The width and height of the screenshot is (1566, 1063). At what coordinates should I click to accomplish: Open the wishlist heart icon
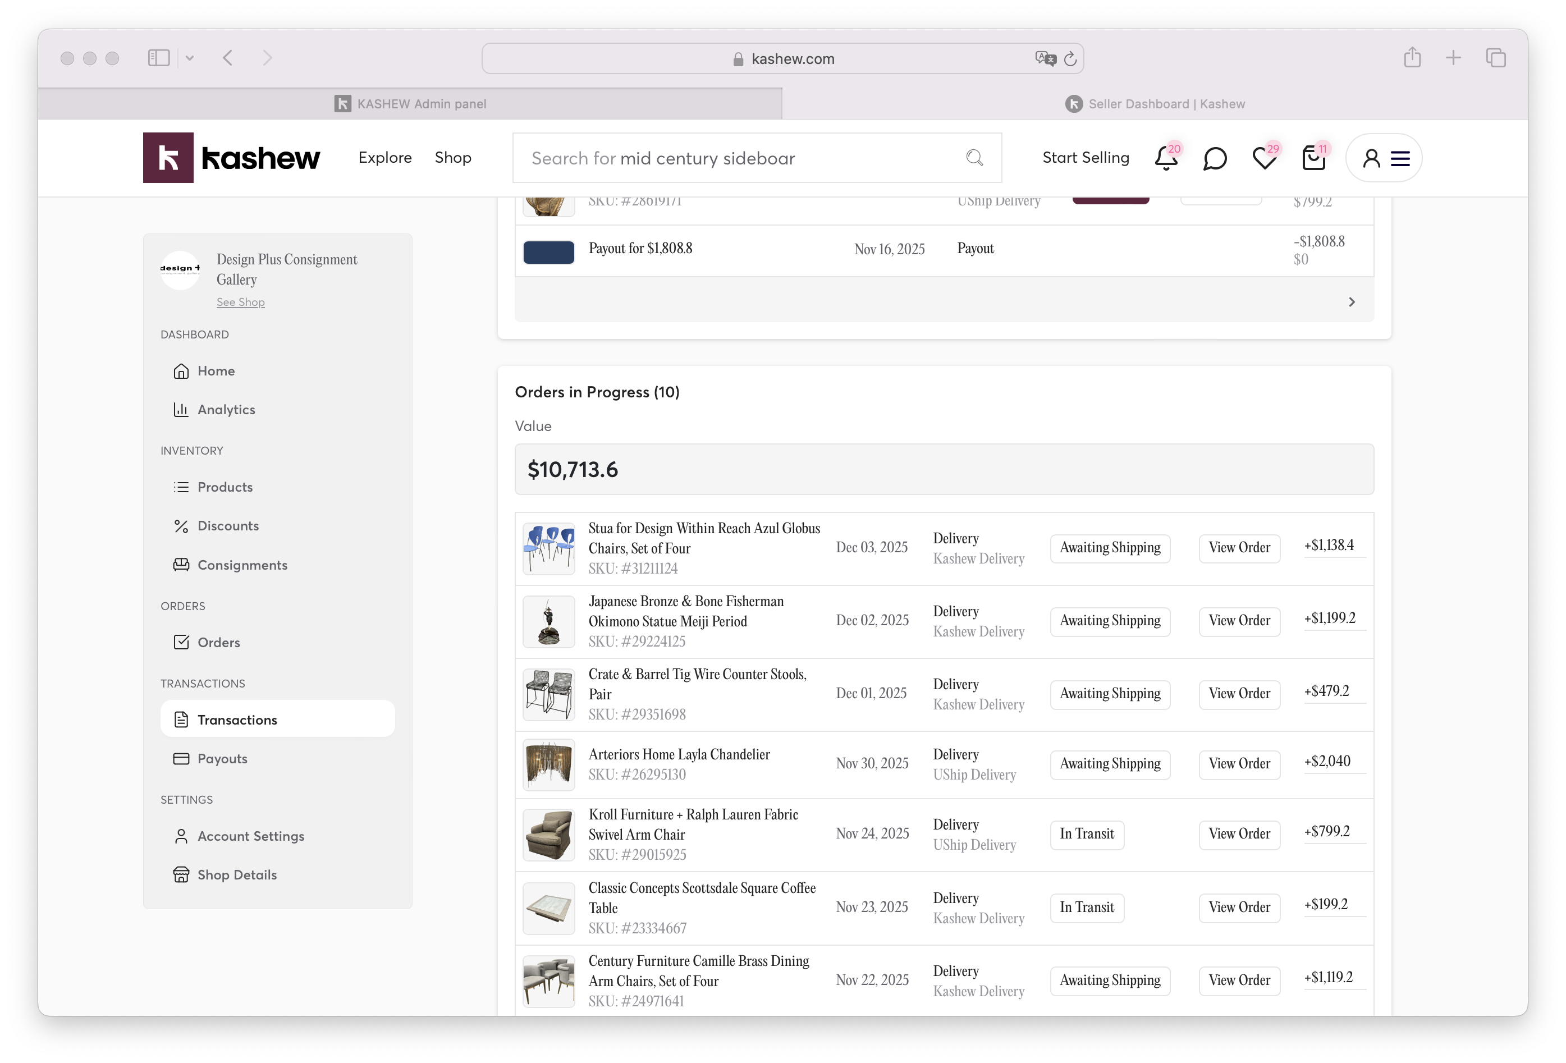(x=1263, y=159)
